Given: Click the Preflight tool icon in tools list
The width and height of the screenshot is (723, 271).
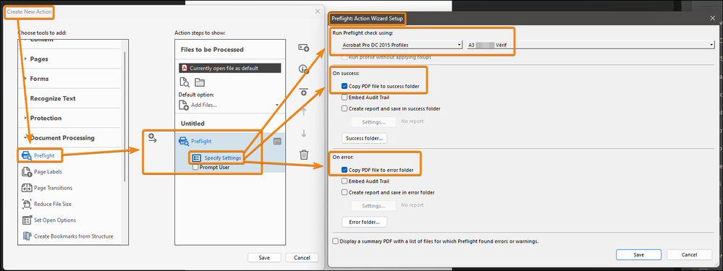Looking at the screenshot, I should (26, 155).
